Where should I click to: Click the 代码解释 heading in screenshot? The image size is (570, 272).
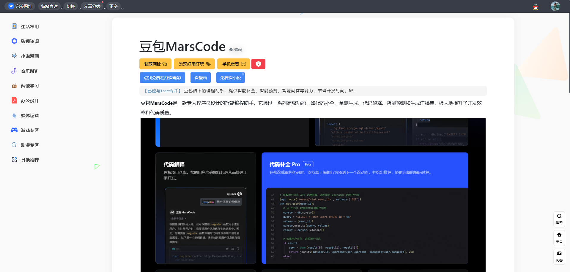(174, 165)
